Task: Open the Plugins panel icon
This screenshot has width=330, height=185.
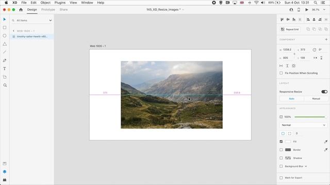Action: [5, 180]
